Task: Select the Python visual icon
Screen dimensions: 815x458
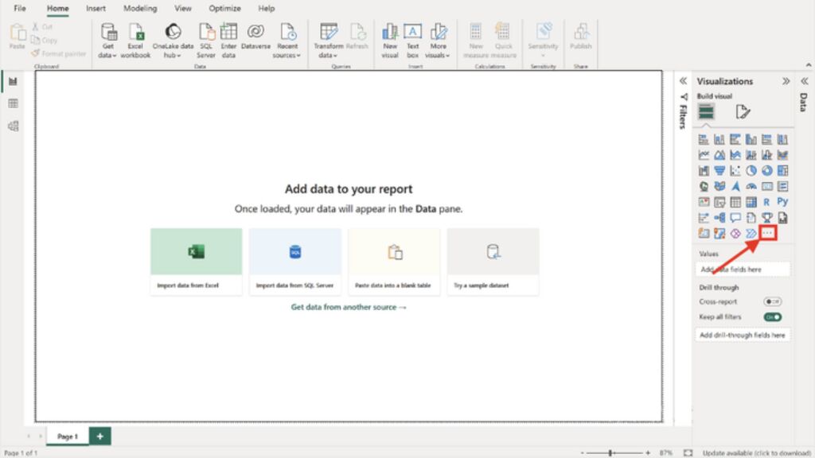Action: 783,202
